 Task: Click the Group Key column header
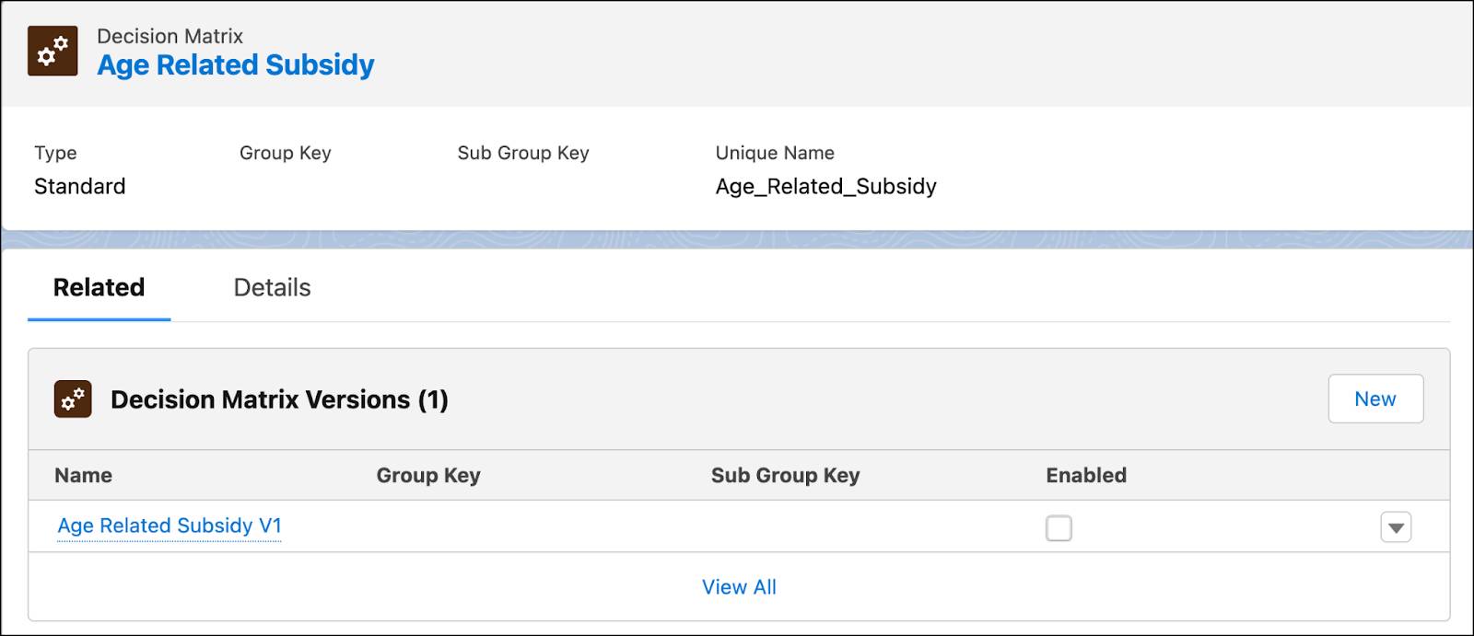click(427, 475)
